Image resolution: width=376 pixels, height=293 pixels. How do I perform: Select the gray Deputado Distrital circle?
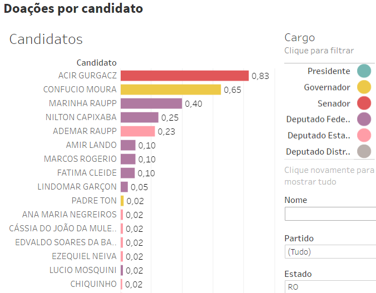click(x=364, y=151)
